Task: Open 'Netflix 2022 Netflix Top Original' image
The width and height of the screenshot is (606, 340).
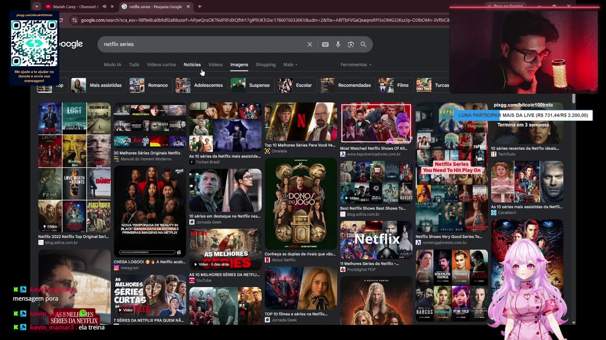Action: [74, 168]
